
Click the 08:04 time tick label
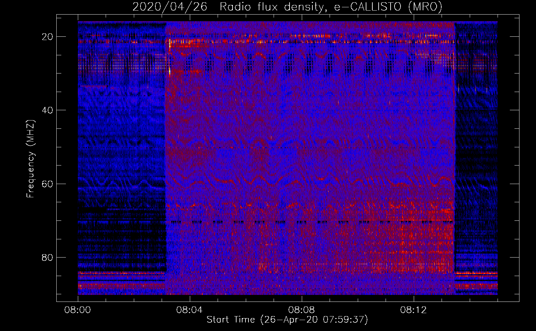click(x=189, y=310)
